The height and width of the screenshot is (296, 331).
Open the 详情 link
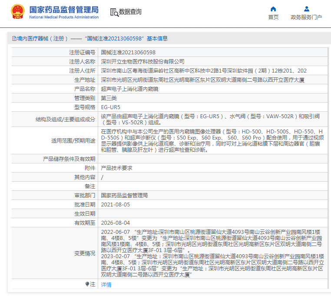[x=106, y=284]
